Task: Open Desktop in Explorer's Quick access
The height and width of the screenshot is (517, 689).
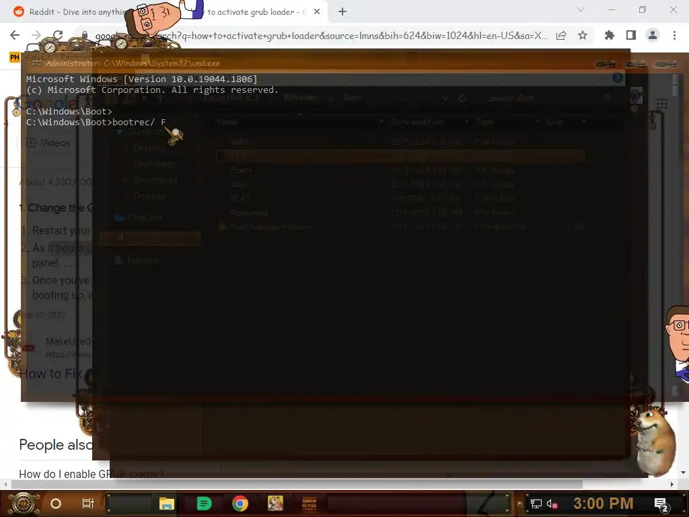Action: [x=149, y=147]
